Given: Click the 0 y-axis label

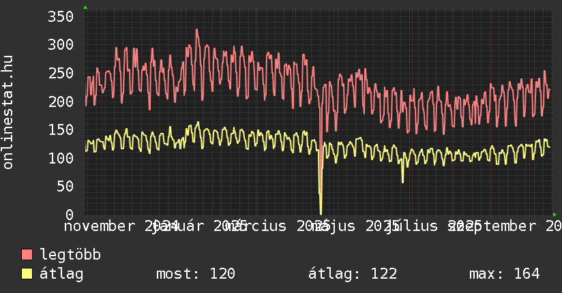Looking at the screenshot, I should point(70,215).
